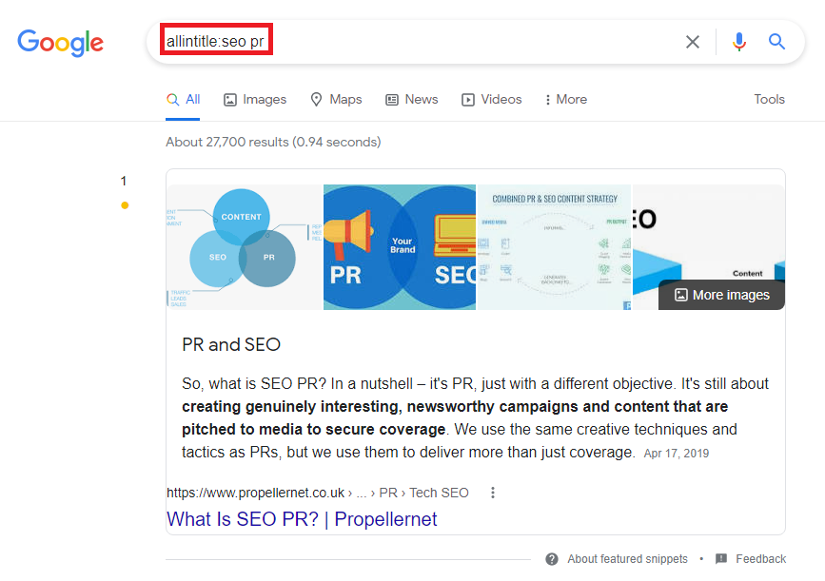This screenshot has height=581, width=825.
Task: Open the PR megaphone Your Brand thumbnail
Action: tap(400, 246)
